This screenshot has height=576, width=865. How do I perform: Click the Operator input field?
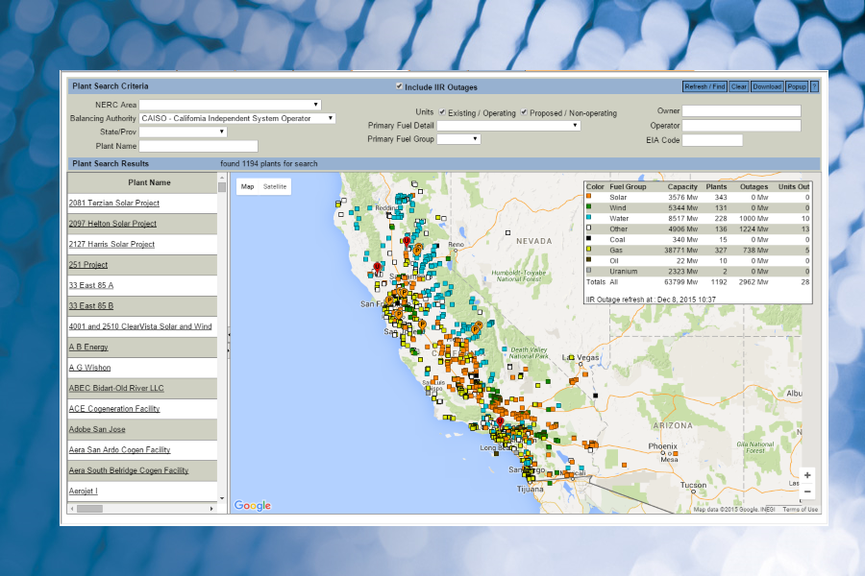[741, 126]
